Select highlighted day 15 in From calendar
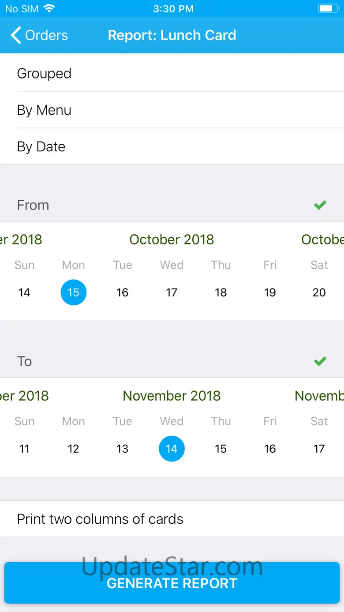The width and height of the screenshot is (344, 612). tap(73, 292)
